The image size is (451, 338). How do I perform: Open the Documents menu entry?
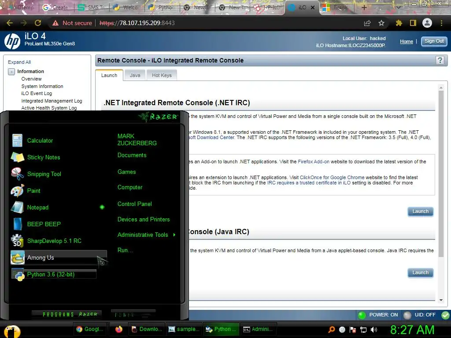coord(132,155)
